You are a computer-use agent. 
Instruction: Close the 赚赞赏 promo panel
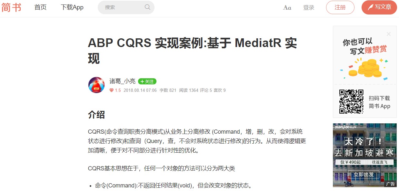389,34
